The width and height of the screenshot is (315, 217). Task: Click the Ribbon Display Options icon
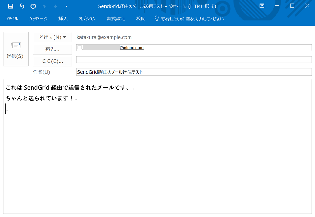click(262, 6)
